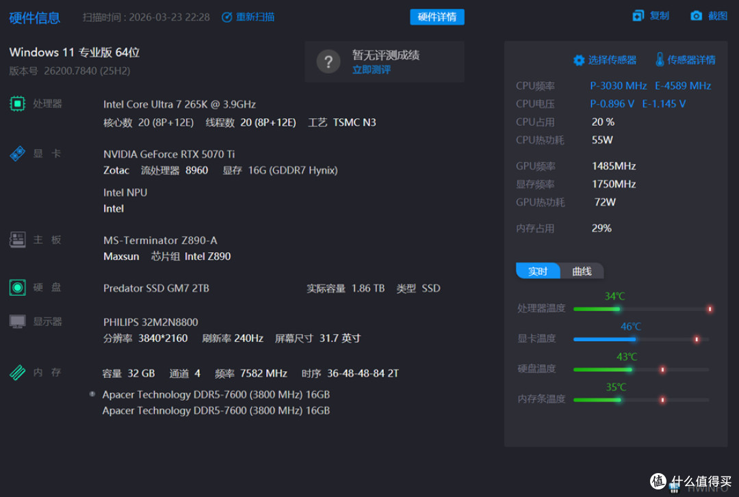This screenshot has height=497, width=739.
Task: Click the 内存条温度 35℃ bar
Action: click(641, 399)
